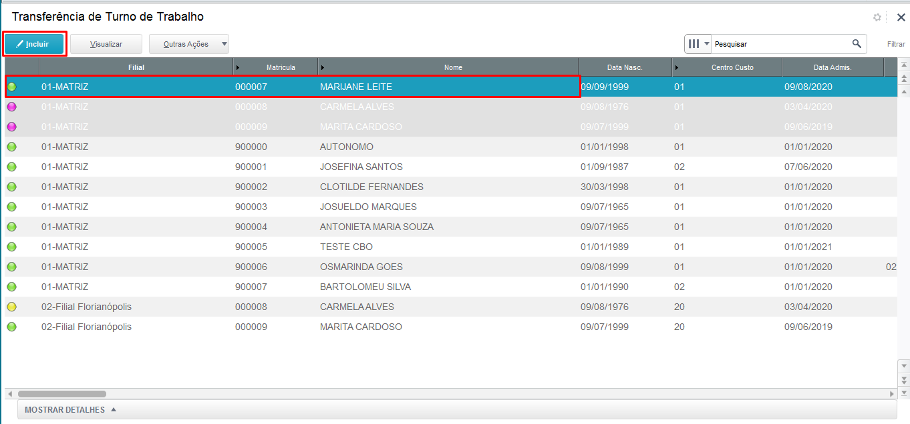This screenshot has width=910, height=424.
Task: Click the arrow marker on Nome header
Action: click(323, 67)
